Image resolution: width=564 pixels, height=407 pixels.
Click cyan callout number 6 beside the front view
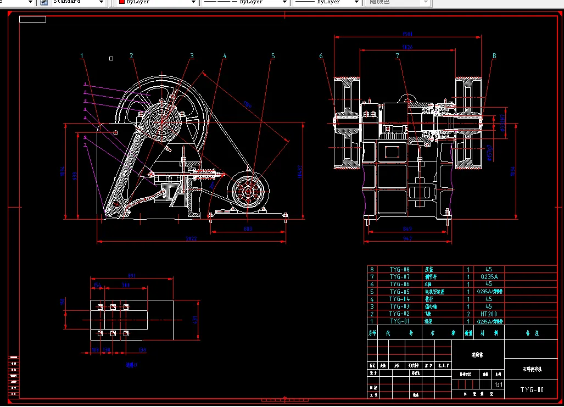click(x=321, y=56)
